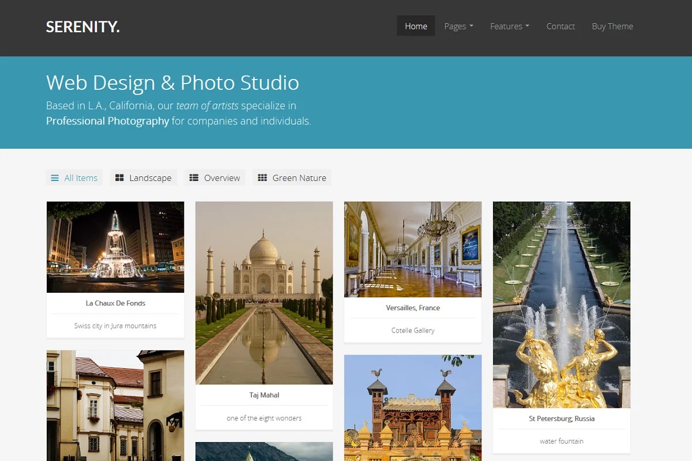The image size is (692, 461).
Task: Expand the Features dropdown menu
Action: pyautogui.click(x=509, y=27)
